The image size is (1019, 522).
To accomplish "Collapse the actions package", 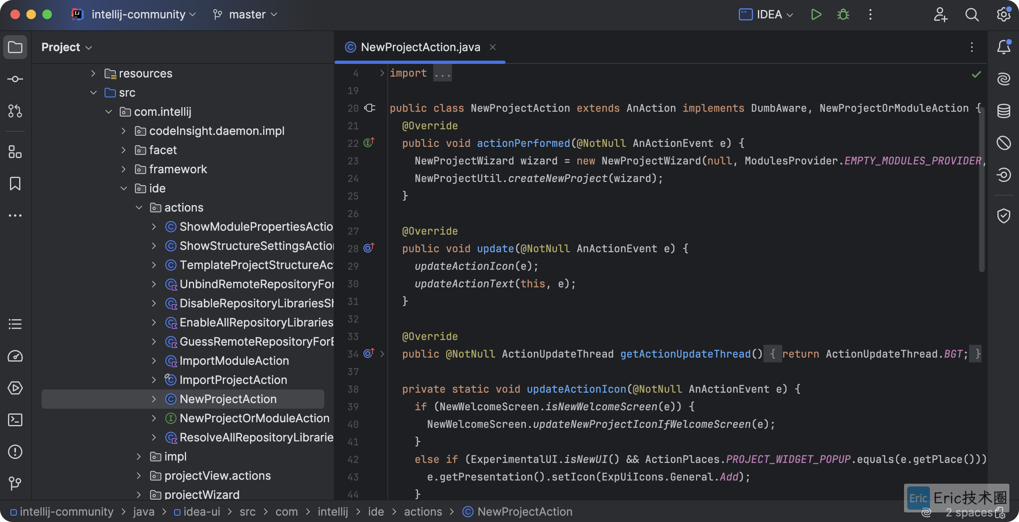I will click(139, 208).
